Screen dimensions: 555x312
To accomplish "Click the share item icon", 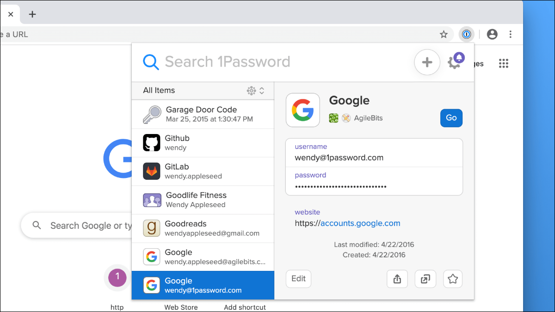I will pyautogui.click(x=397, y=279).
